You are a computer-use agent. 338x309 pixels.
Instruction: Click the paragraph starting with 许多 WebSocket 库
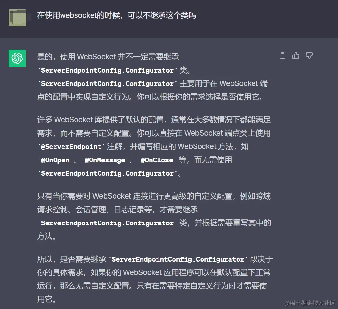click(x=154, y=146)
